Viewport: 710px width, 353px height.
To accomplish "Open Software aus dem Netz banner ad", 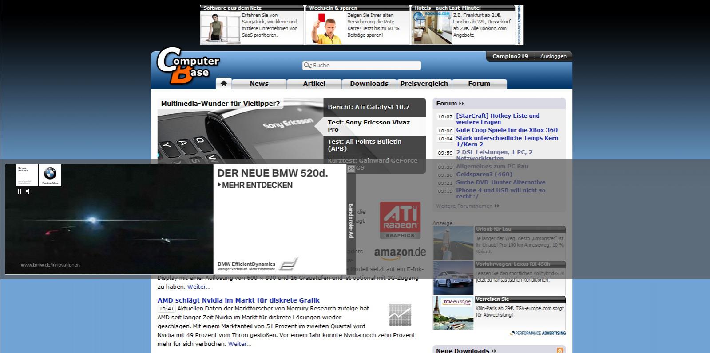I will pos(252,25).
